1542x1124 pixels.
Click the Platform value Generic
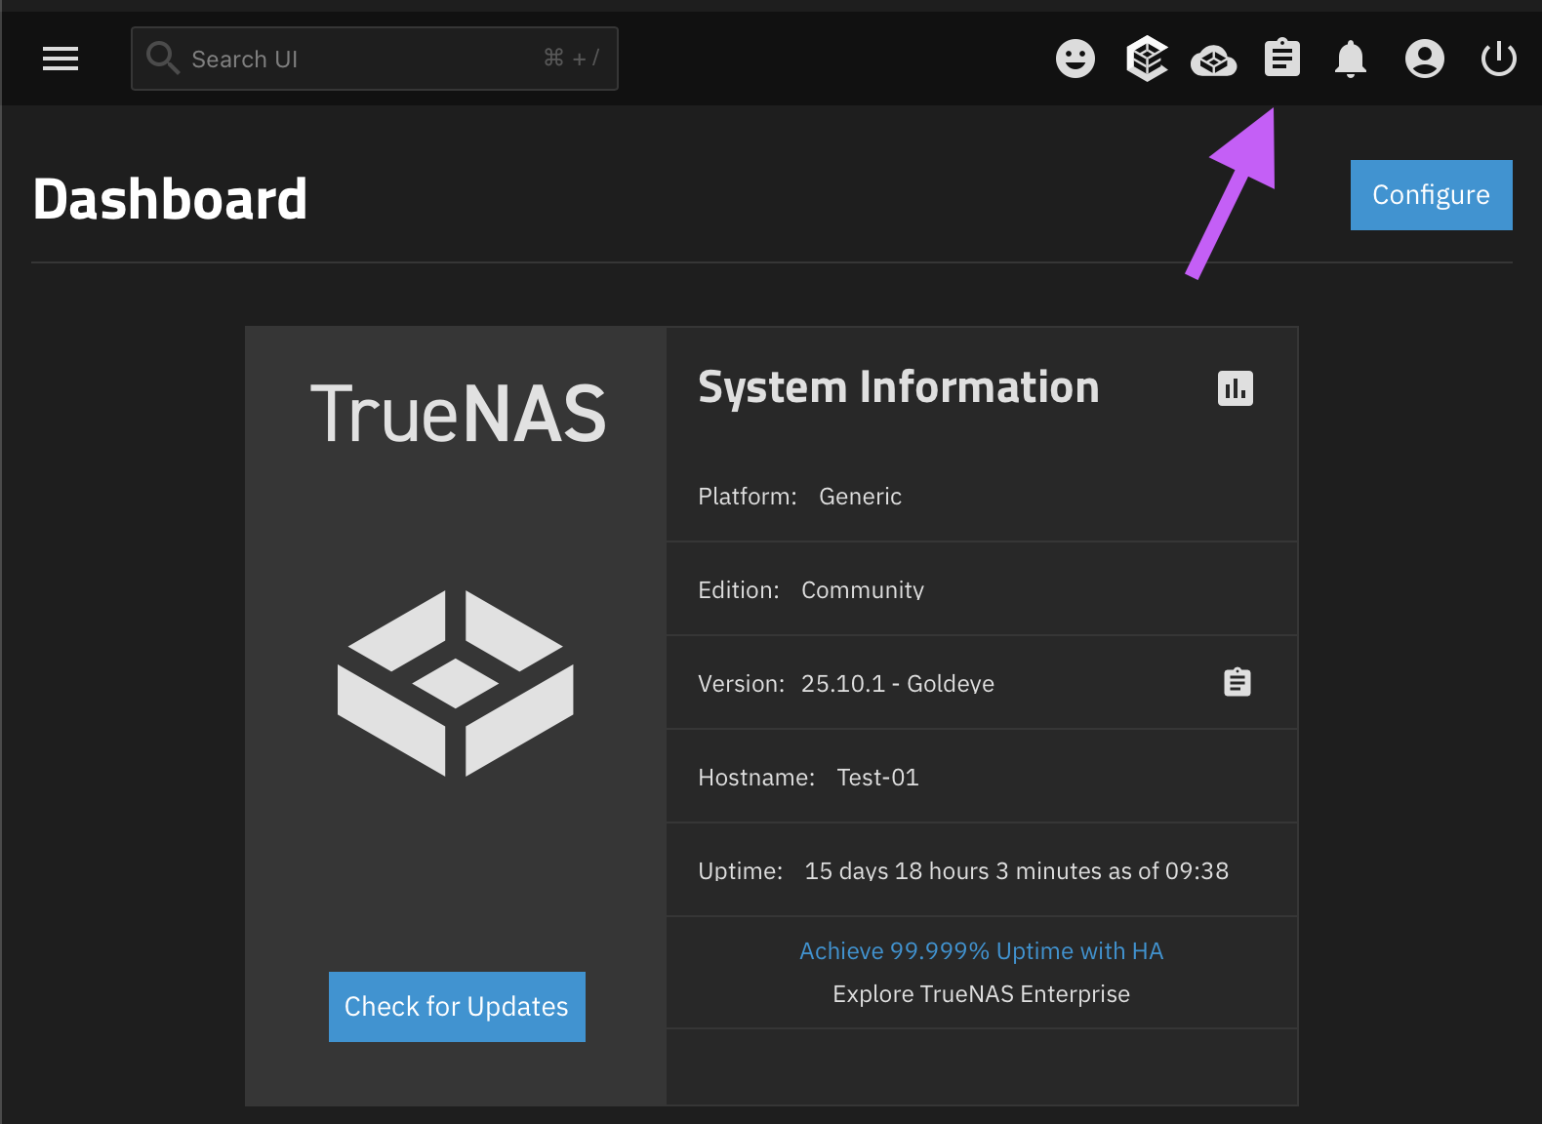[x=861, y=497]
